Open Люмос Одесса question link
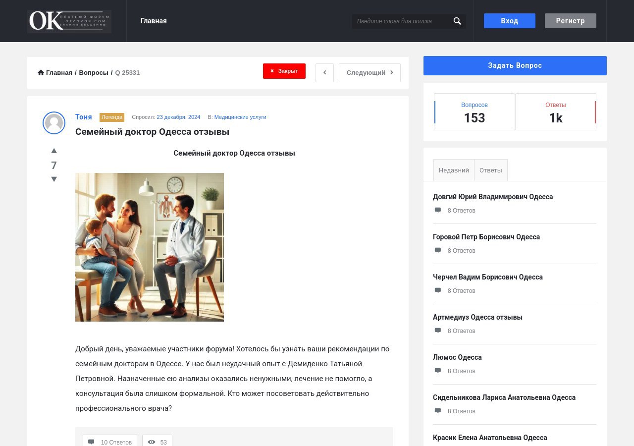 pos(457,357)
